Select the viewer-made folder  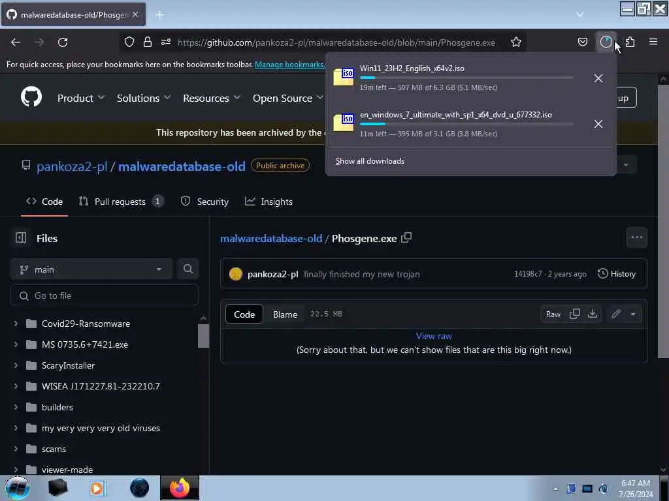pos(67,470)
